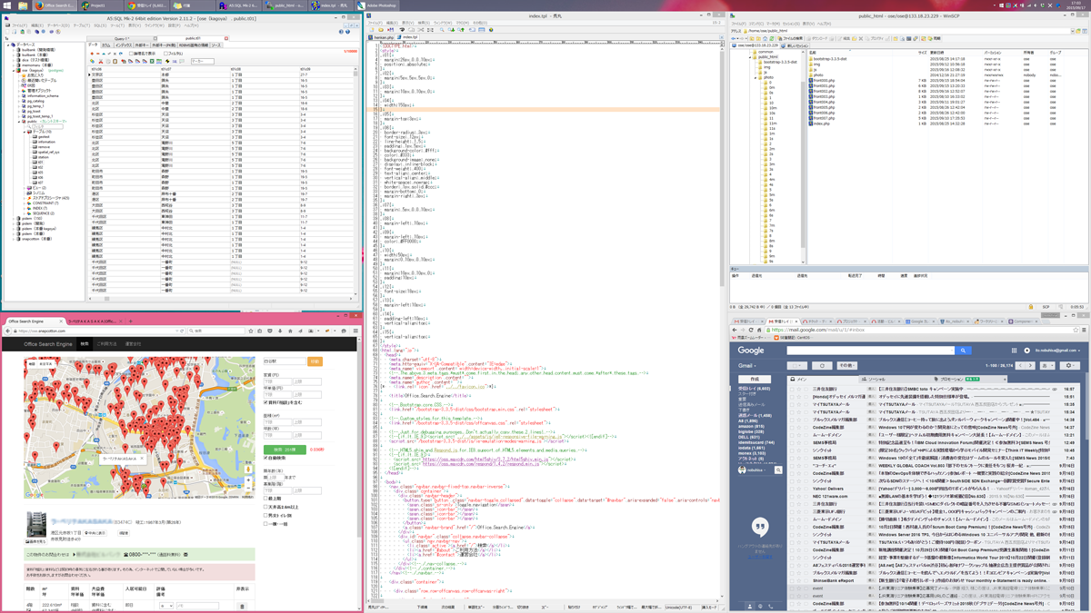Click the orange add row icon in A5:SQL
The image size is (1091, 613).
(x=94, y=54)
